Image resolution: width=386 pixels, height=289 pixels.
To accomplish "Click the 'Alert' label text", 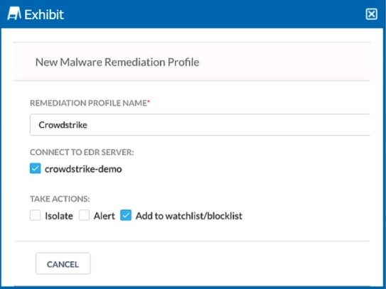I will click(x=104, y=216).
